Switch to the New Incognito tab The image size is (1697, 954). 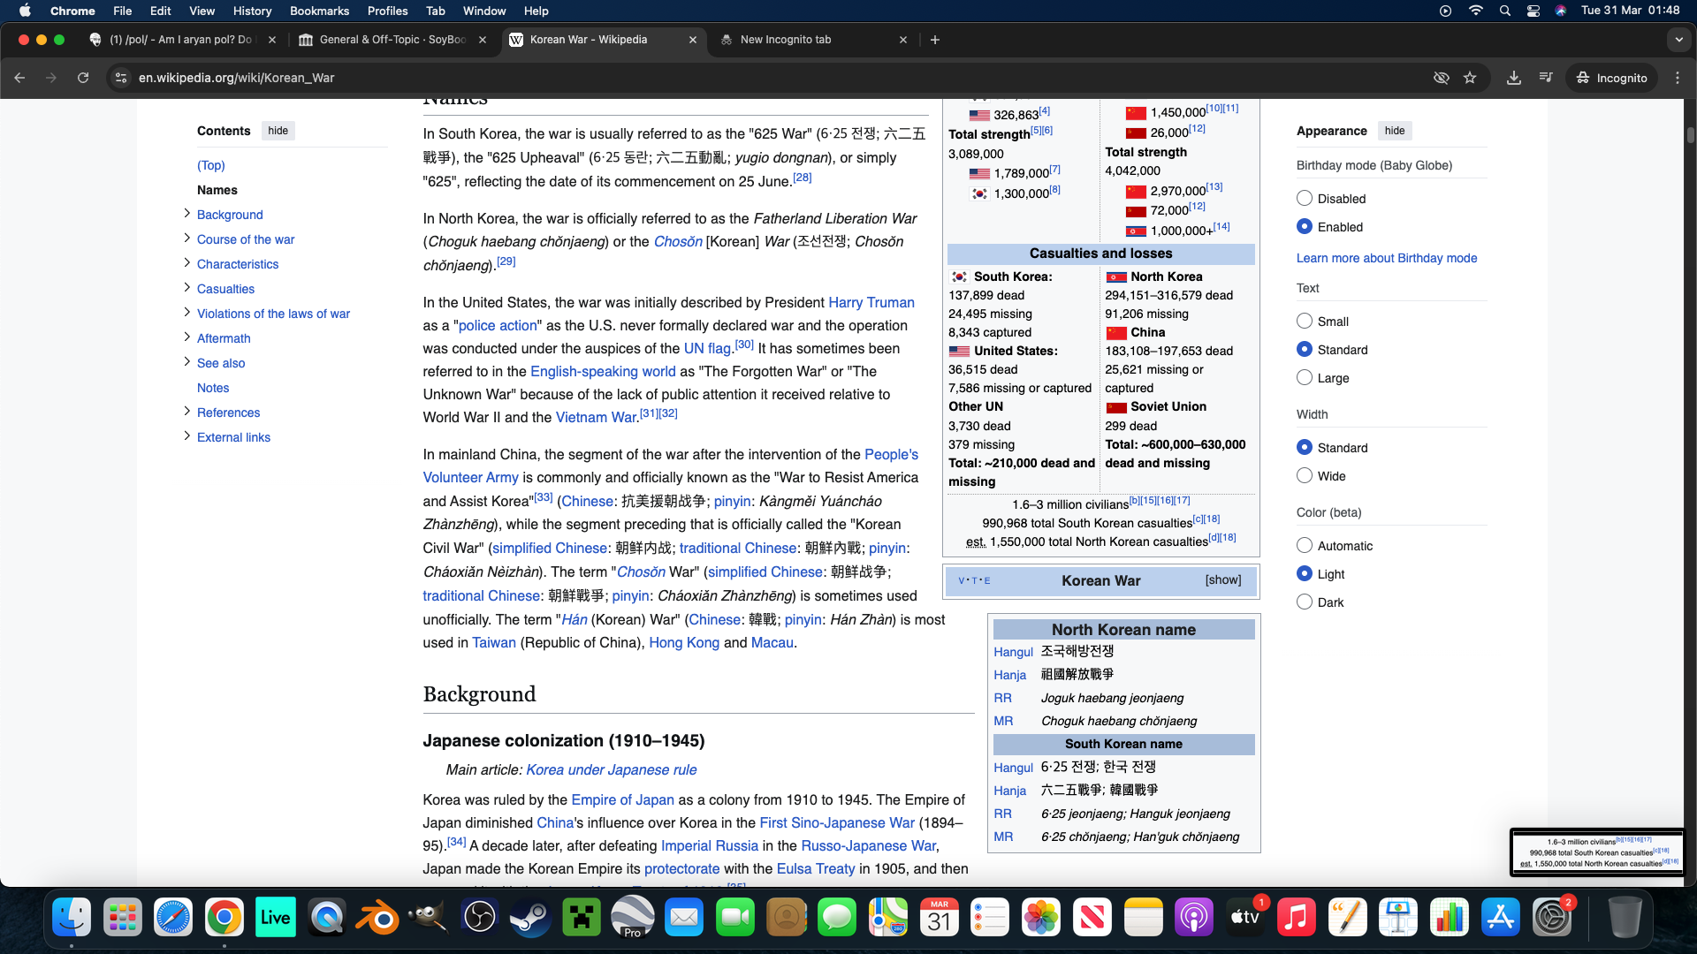click(x=785, y=40)
